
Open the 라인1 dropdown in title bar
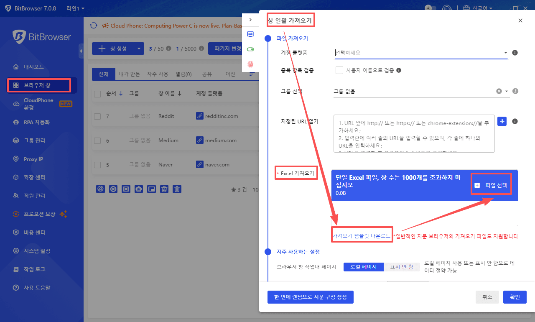pos(75,8)
